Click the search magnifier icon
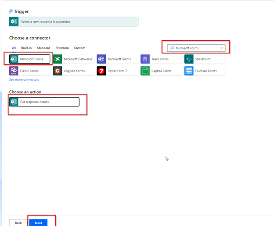Image resolution: width=274 pixels, height=226 pixels. 172,48
